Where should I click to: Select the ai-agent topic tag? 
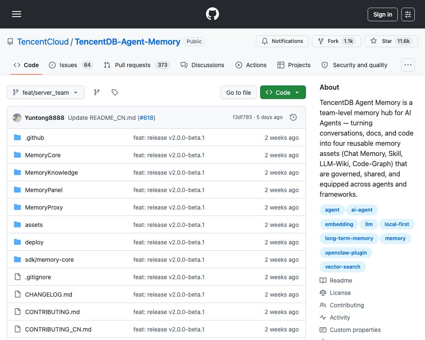point(362,210)
